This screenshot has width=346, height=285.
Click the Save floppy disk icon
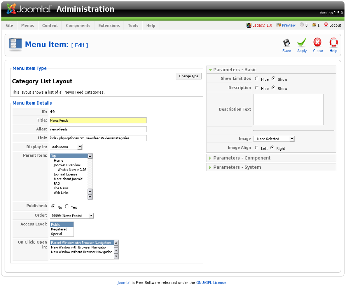tap(287, 43)
